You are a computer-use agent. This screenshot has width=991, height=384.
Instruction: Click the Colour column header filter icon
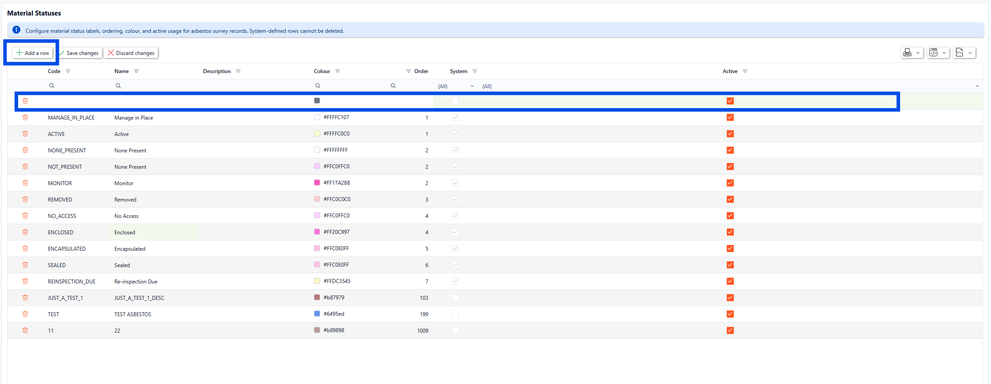pos(337,71)
